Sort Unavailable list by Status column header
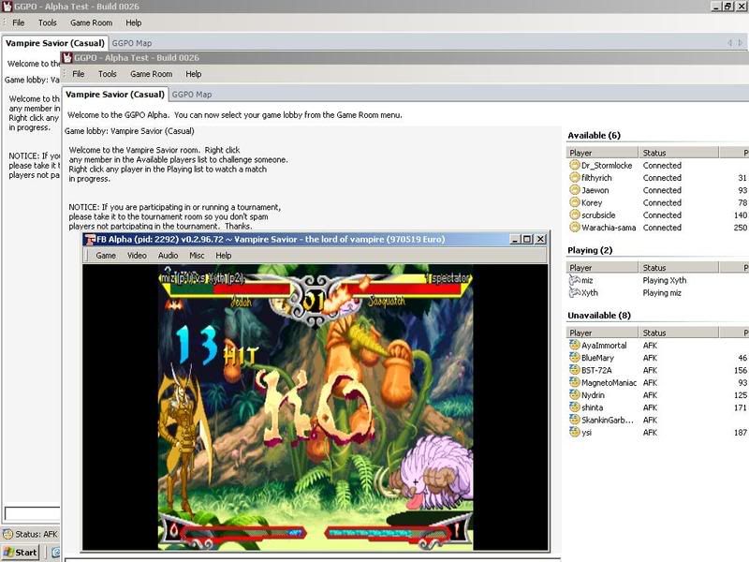Screen dimensions: 749x562 click(678, 333)
